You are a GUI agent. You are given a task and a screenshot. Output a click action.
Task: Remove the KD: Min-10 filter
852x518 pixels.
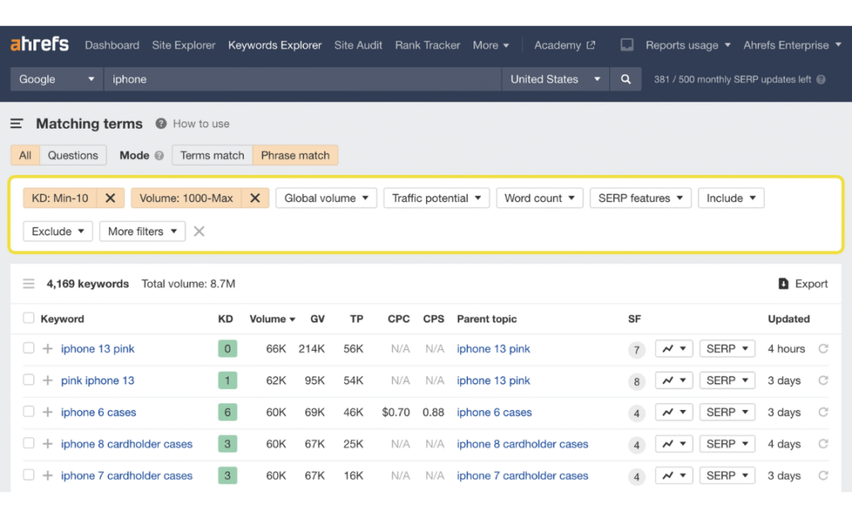[111, 198]
